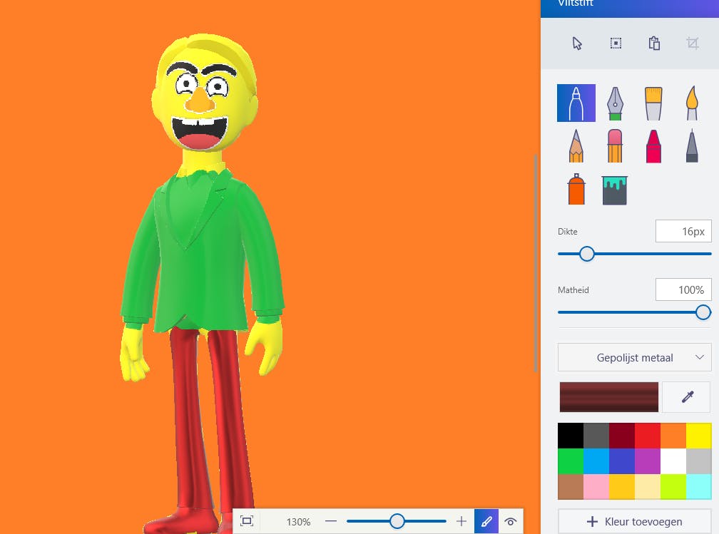This screenshot has height=534, width=719.
Task: Pick the orange color swatch
Action: 673,436
